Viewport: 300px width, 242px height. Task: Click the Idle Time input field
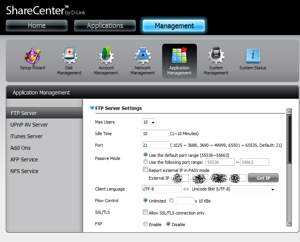156,133
